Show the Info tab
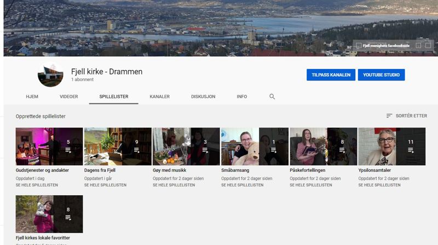This screenshot has width=438, height=245. coord(242,97)
